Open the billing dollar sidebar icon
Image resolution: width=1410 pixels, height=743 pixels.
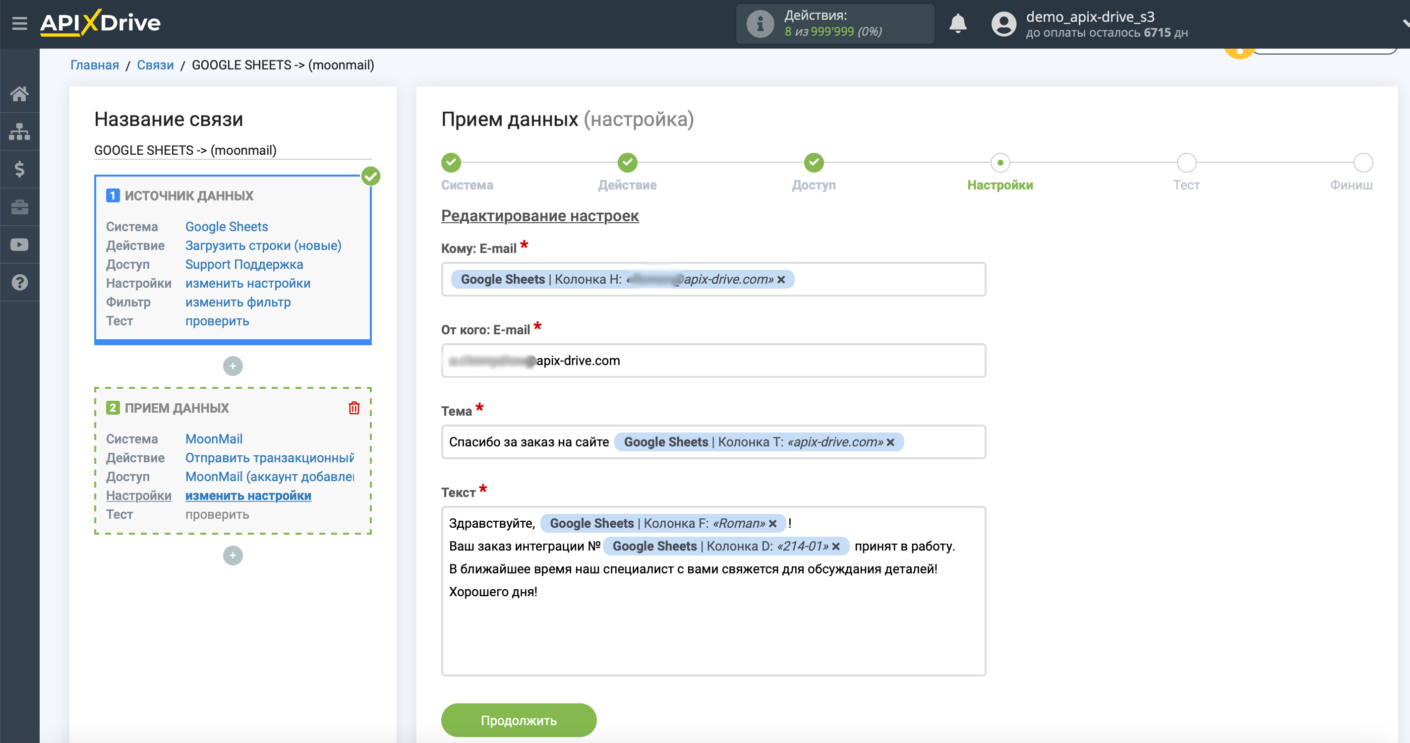[20, 169]
